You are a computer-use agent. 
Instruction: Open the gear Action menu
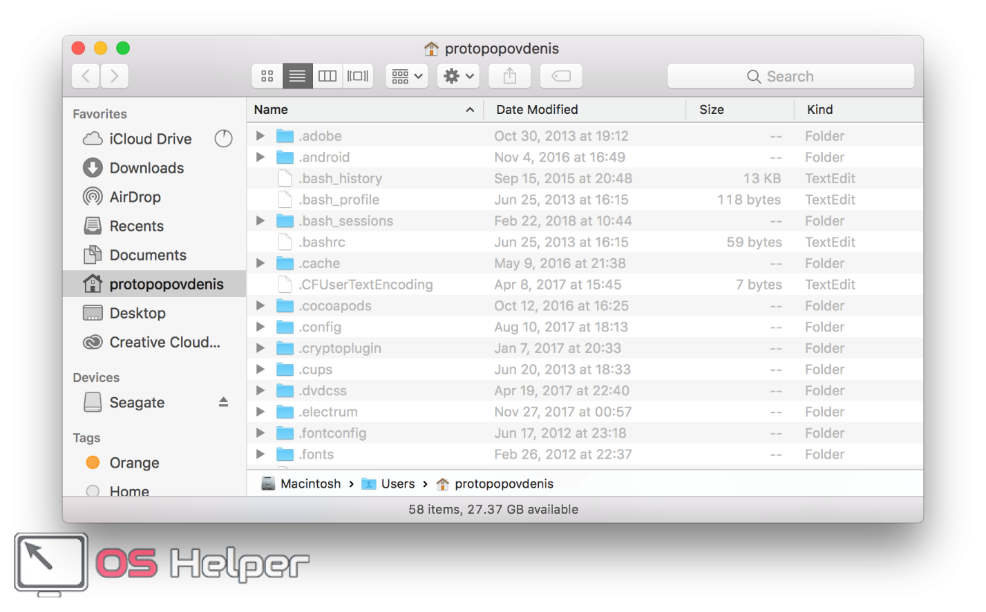tap(459, 76)
